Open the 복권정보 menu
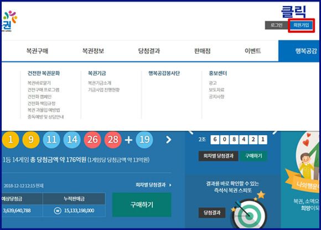This screenshot has width=321, height=230. point(93,51)
